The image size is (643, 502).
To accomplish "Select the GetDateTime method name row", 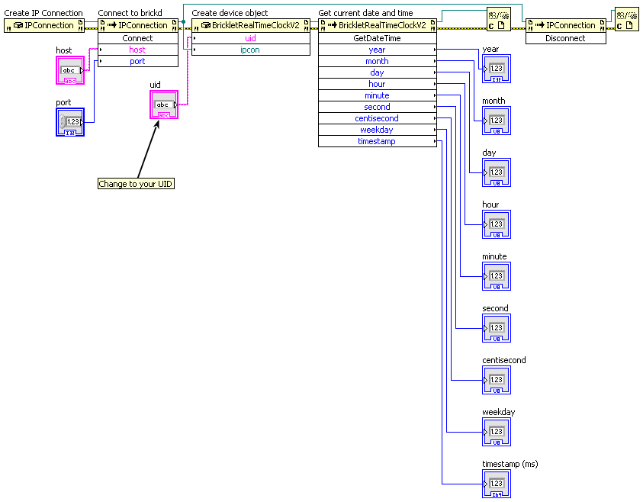I will pos(378,38).
